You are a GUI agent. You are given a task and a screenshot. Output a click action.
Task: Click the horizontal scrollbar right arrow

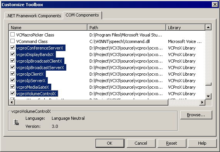[x=202, y=102]
